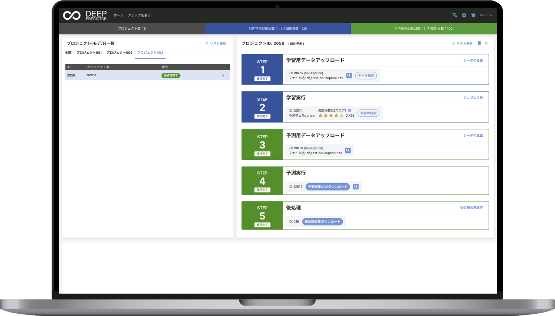Viewport: 555px width, 316px height.
Task: Switch to the プロジェクト001 tab
Action: tap(89, 53)
